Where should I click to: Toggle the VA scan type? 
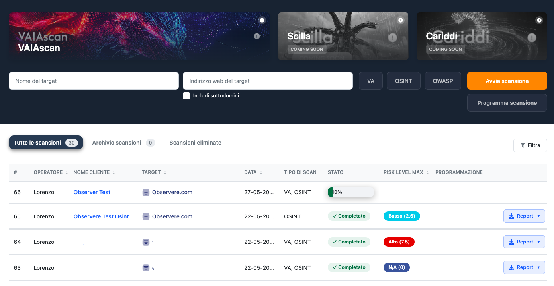point(370,81)
